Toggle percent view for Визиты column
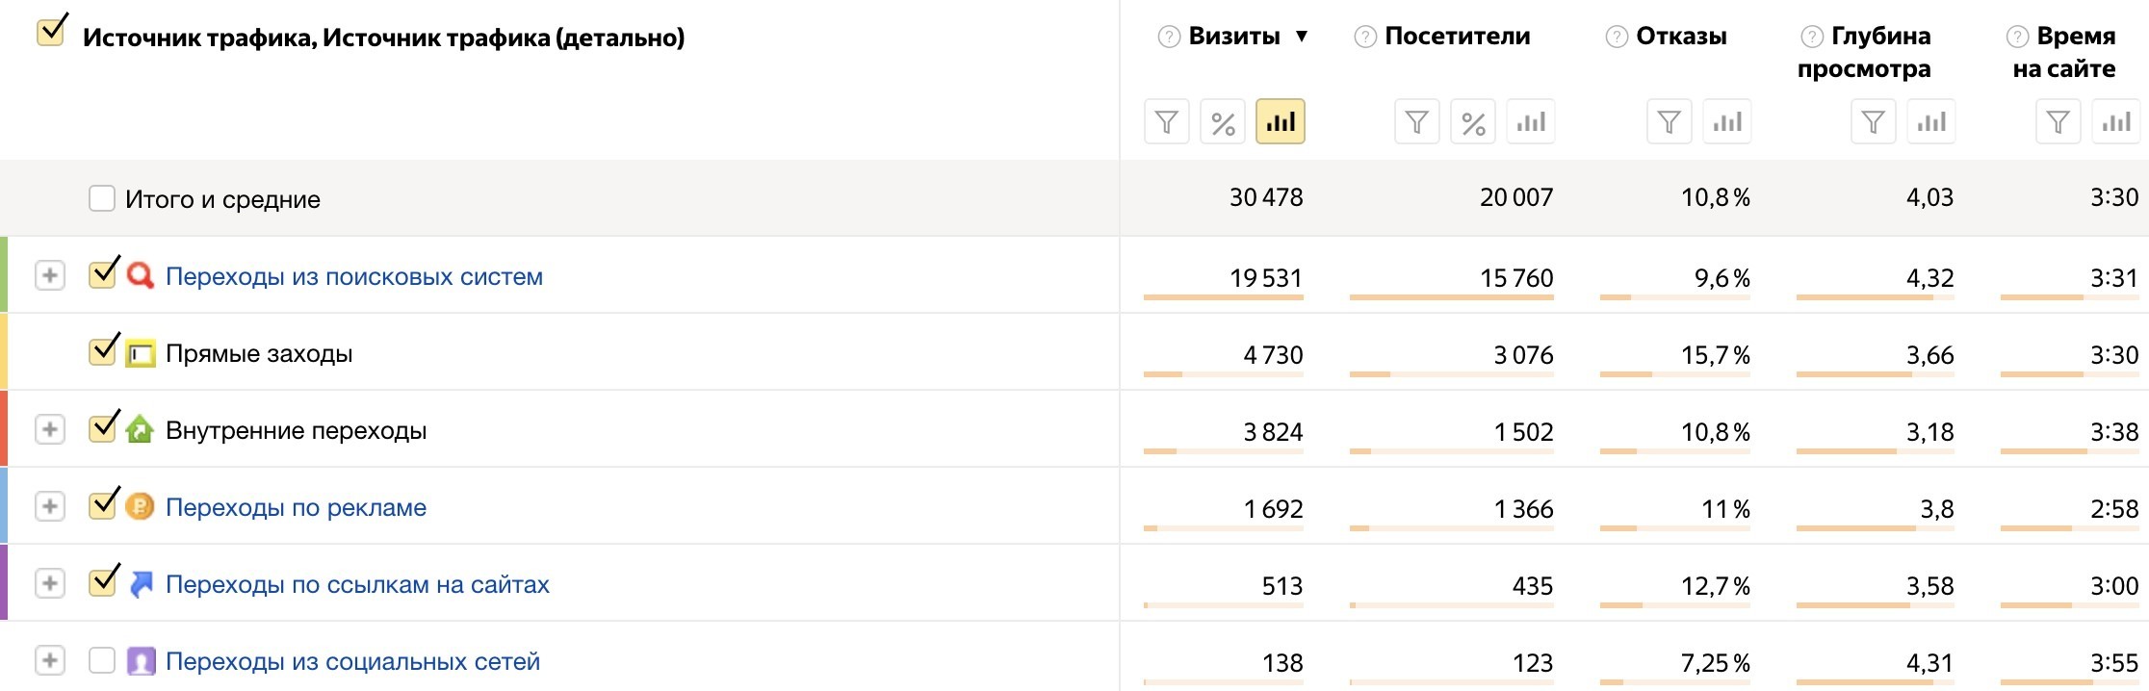The image size is (2149, 691). tap(1223, 122)
